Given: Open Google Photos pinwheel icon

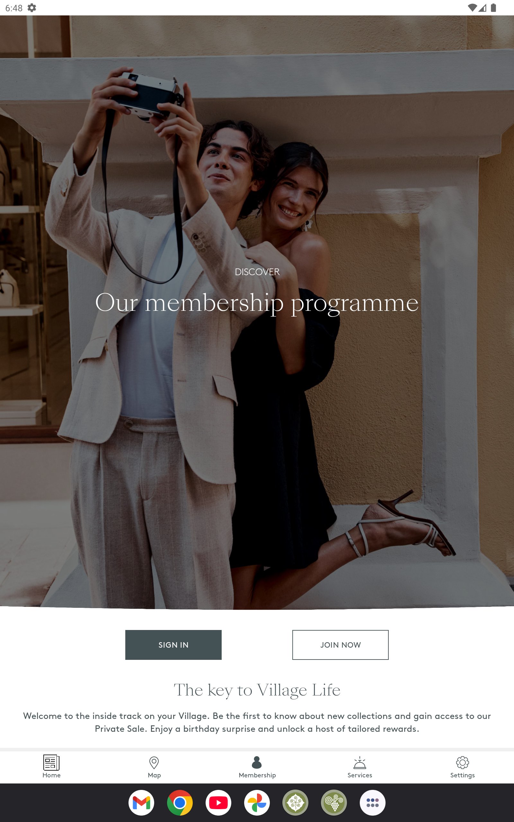Looking at the screenshot, I should point(257,803).
